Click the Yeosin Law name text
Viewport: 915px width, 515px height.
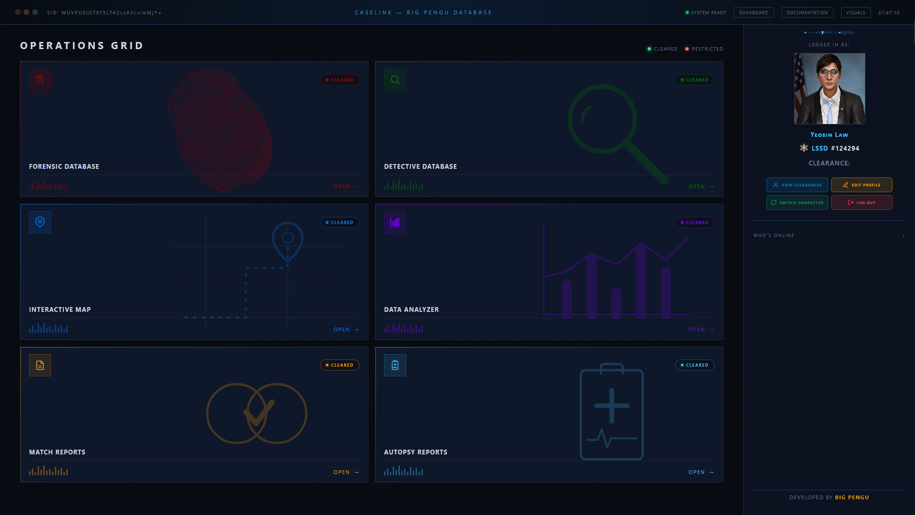(x=829, y=135)
